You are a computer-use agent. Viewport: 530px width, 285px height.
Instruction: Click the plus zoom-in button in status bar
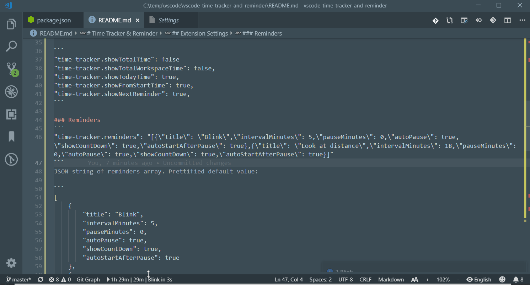point(427,279)
